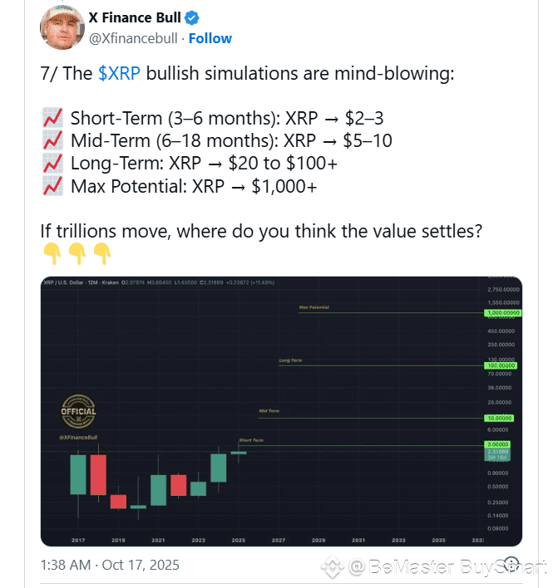Follow the X Finance Bull account
553x588 pixels.
pos(210,38)
